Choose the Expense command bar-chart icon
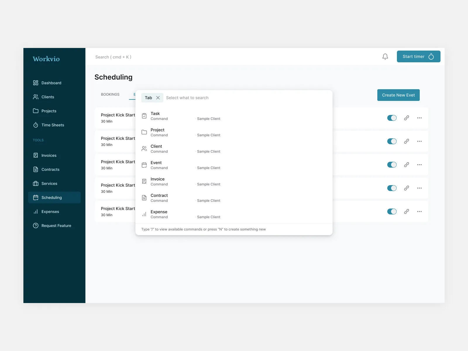The width and height of the screenshot is (468, 351). tap(144, 214)
